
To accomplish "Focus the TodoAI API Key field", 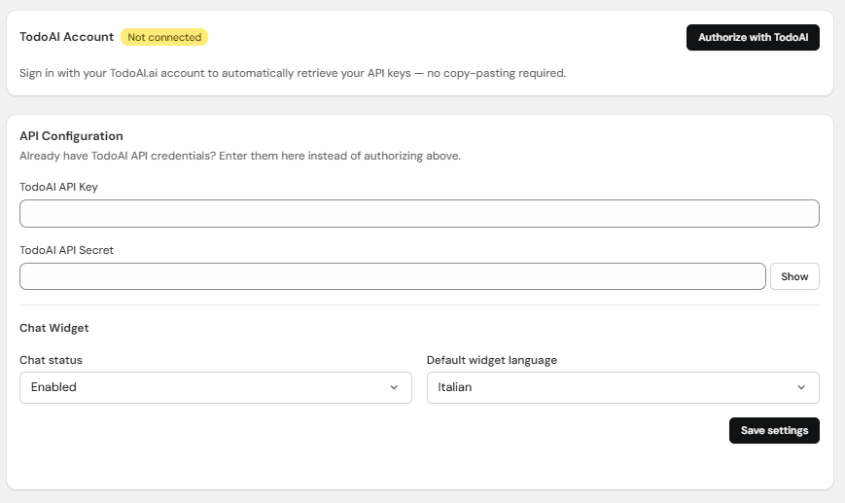I will tap(419, 213).
